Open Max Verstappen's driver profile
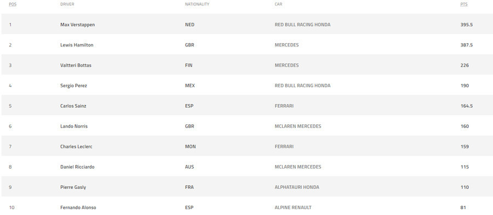Screen dimensions: 493x215 [x=77, y=25]
